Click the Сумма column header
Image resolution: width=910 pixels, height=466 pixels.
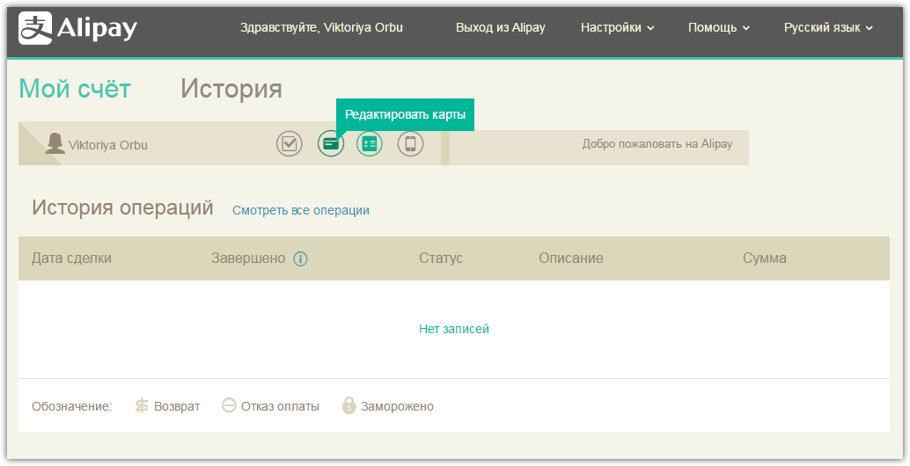pyautogui.click(x=765, y=258)
